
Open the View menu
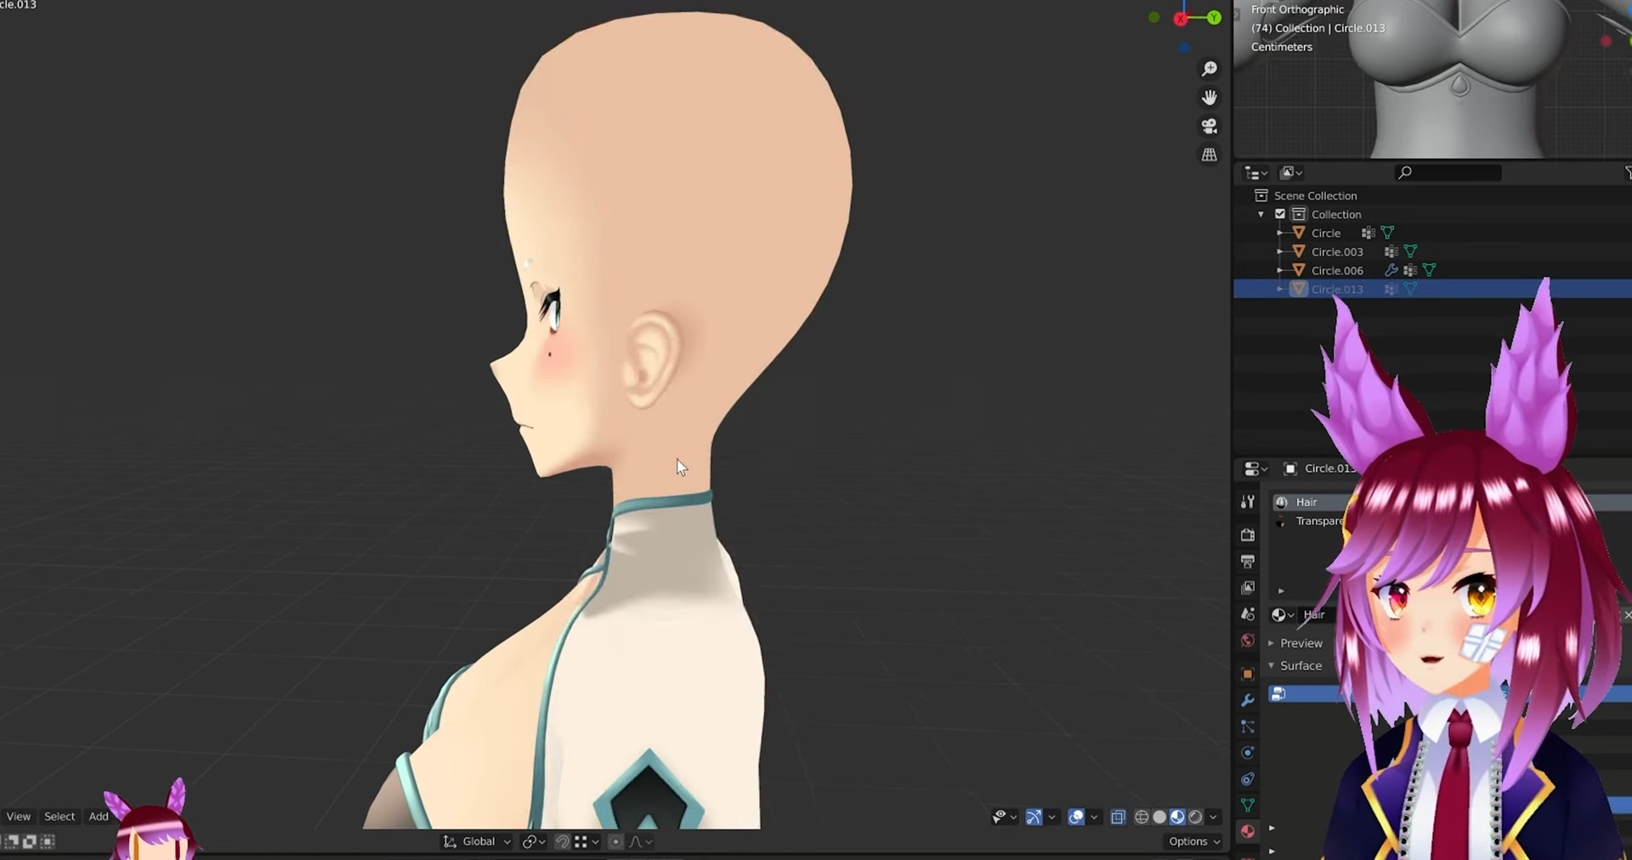tap(19, 817)
